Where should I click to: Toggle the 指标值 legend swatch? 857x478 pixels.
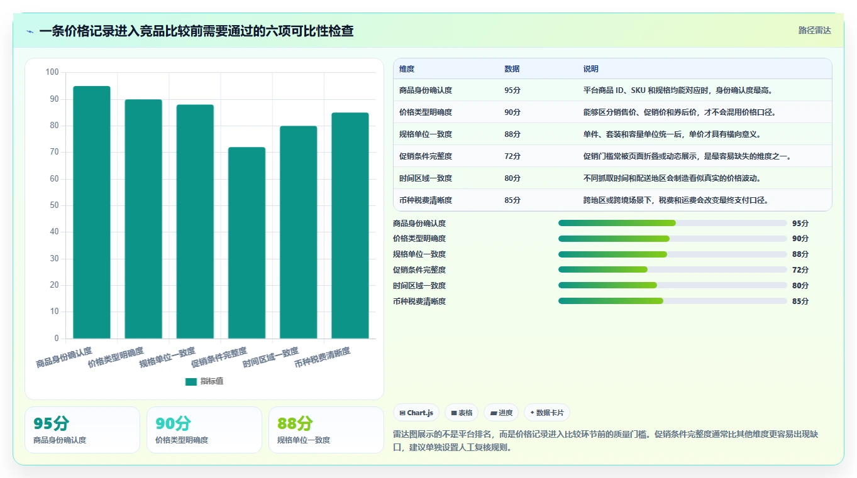pos(191,381)
